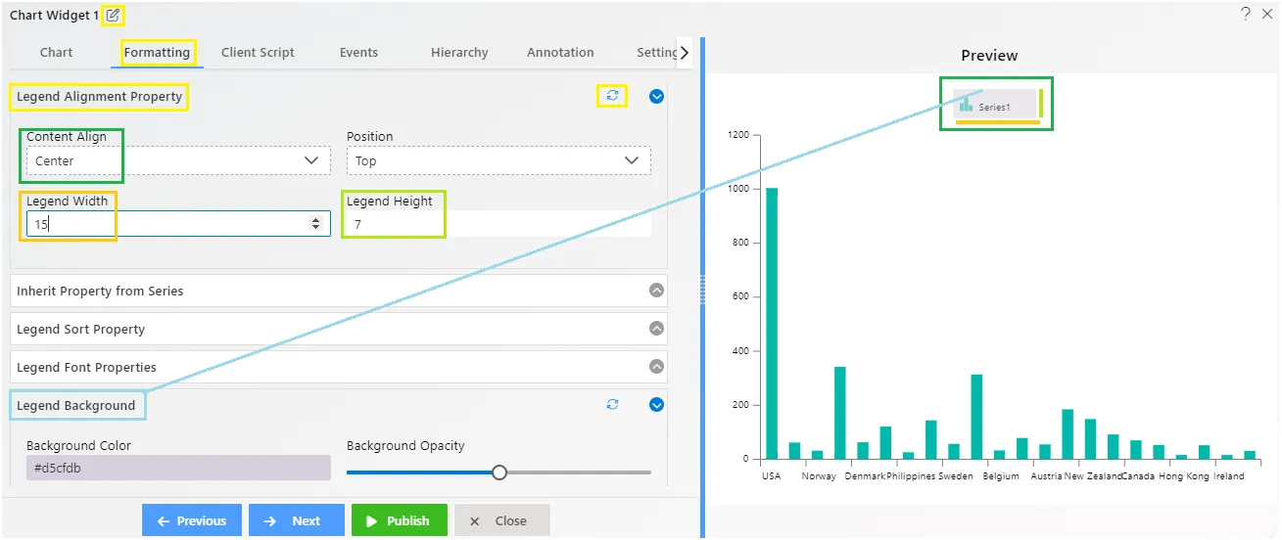Click the Legend Font Properties label

tap(86, 367)
